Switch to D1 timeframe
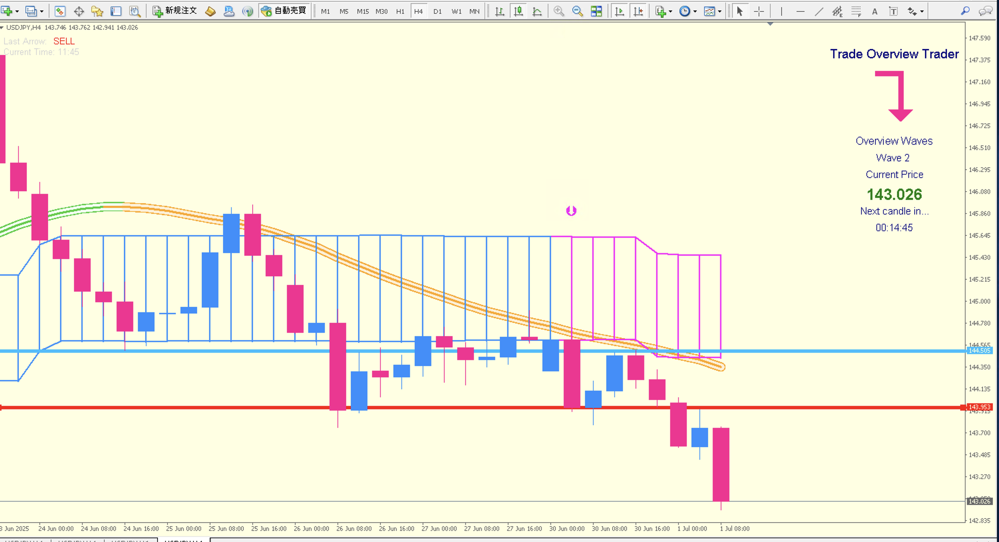This screenshot has height=542, width=999. click(x=438, y=11)
